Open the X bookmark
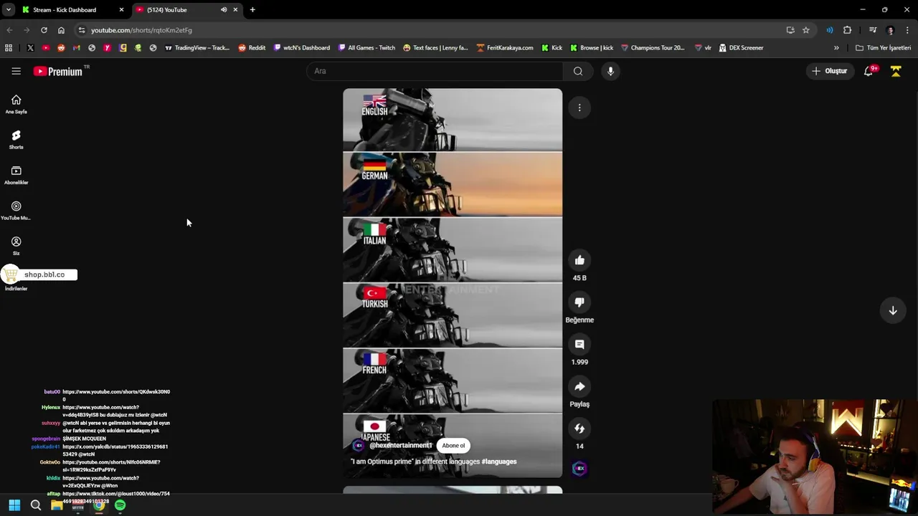Image resolution: width=918 pixels, height=516 pixels. (x=30, y=48)
